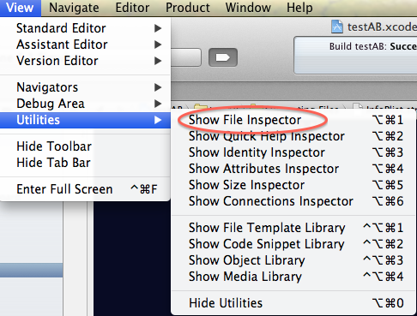Choose Show Attributes Inspector
The height and width of the screenshot is (316, 417).
[x=293, y=169]
